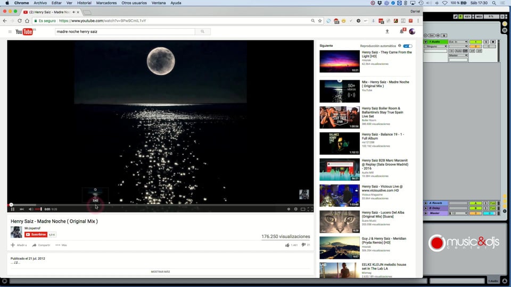Open the MrJopetrof channel link
Image resolution: width=511 pixels, height=287 pixels.
(x=32, y=229)
